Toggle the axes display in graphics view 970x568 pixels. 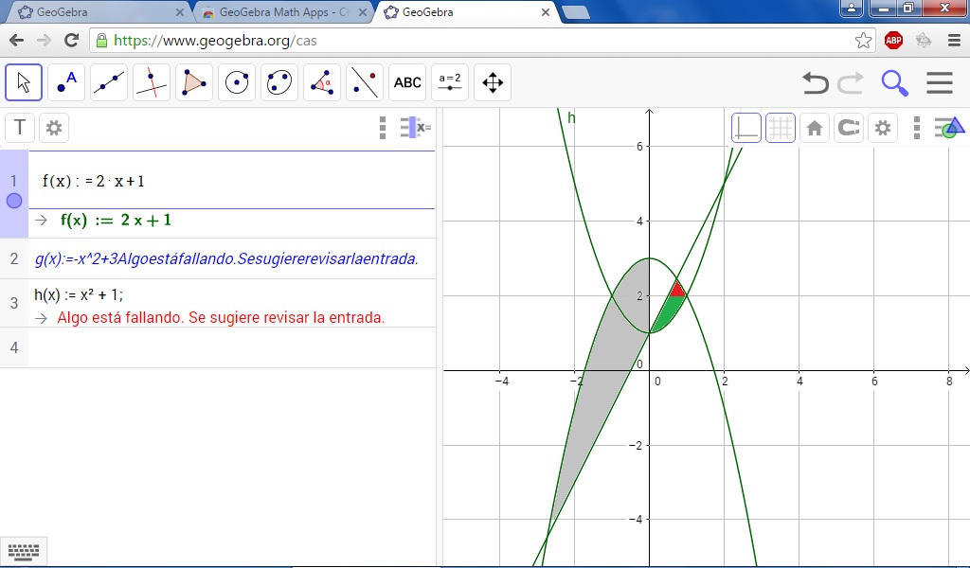746,128
